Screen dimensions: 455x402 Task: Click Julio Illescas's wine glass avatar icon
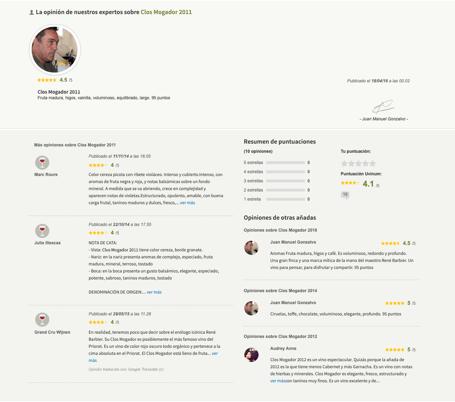pyautogui.click(x=42, y=231)
